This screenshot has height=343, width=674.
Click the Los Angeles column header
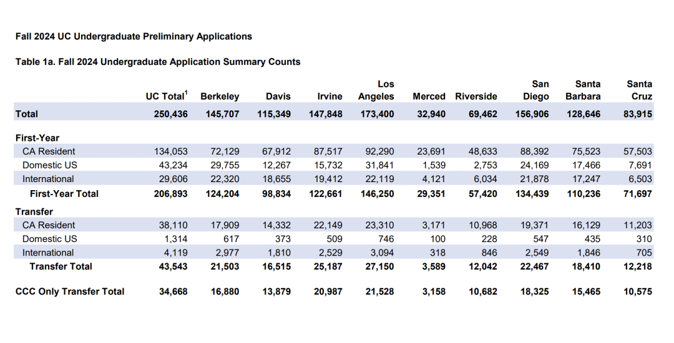376,90
